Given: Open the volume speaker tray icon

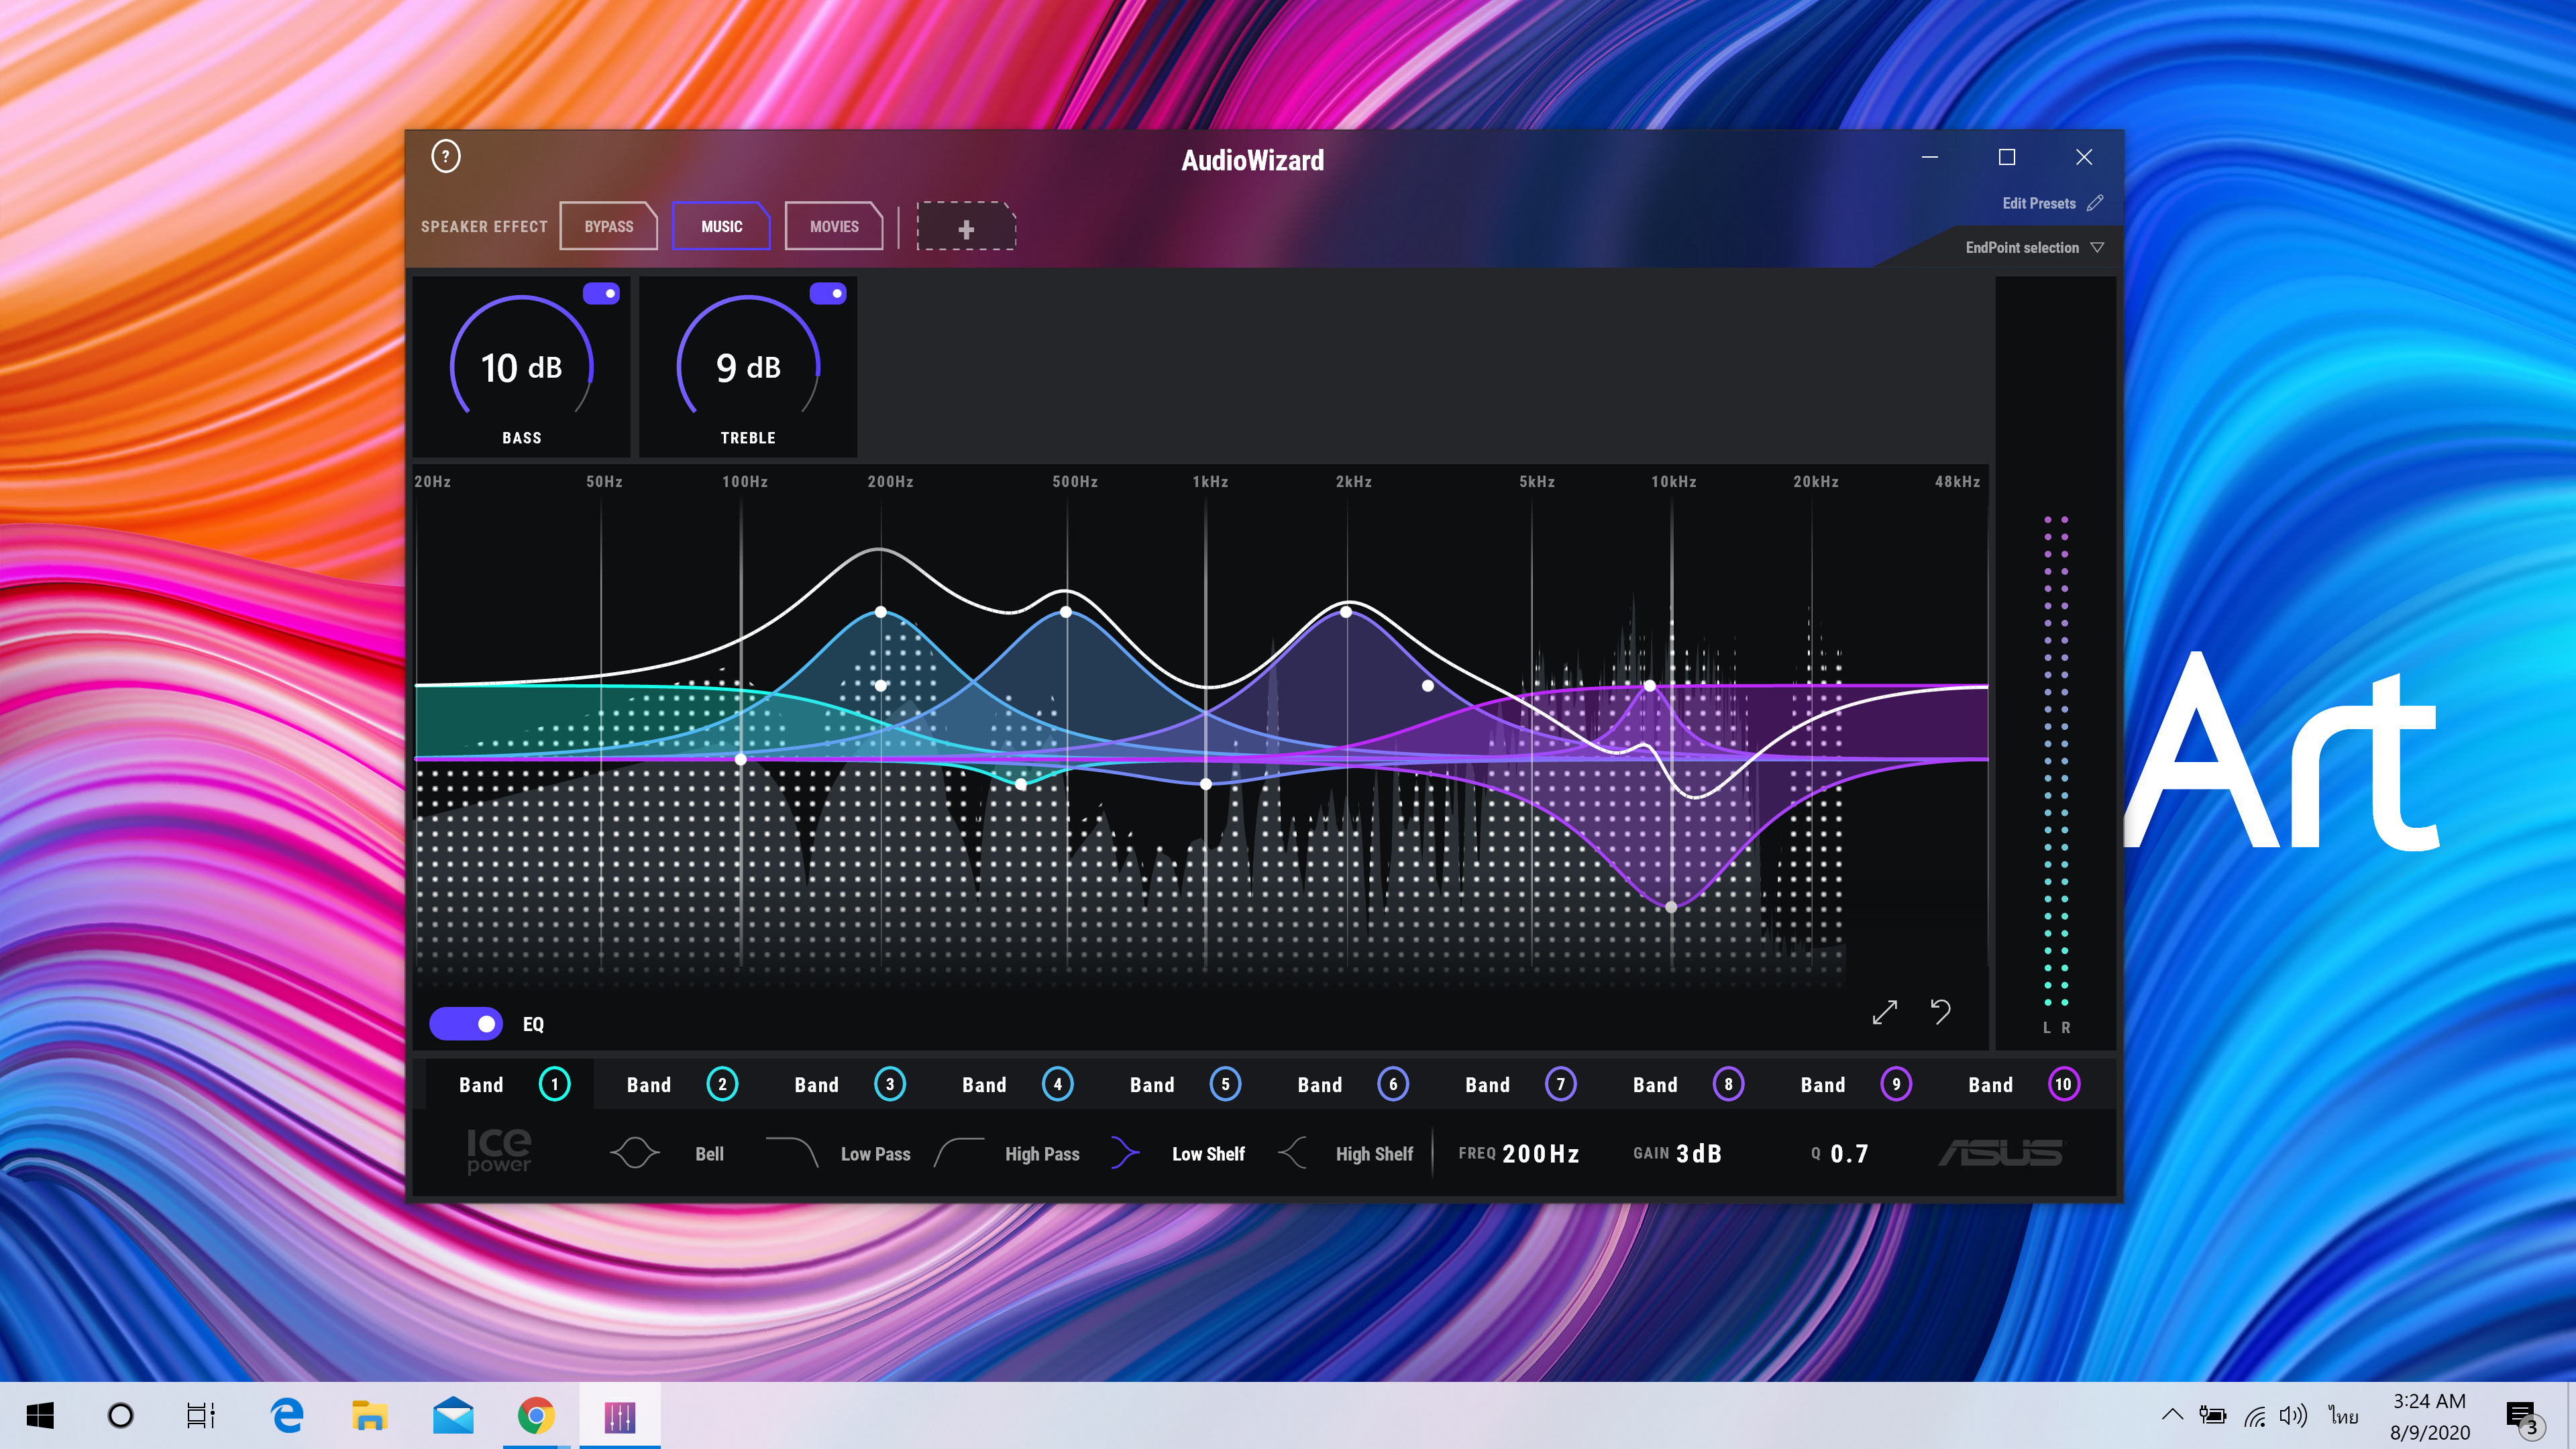Looking at the screenshot, I should coord(2292,1415).
